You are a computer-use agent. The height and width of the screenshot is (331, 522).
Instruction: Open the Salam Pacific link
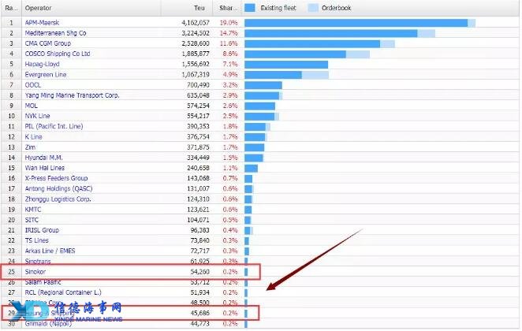pyautogui.click(x=43, y=282)
